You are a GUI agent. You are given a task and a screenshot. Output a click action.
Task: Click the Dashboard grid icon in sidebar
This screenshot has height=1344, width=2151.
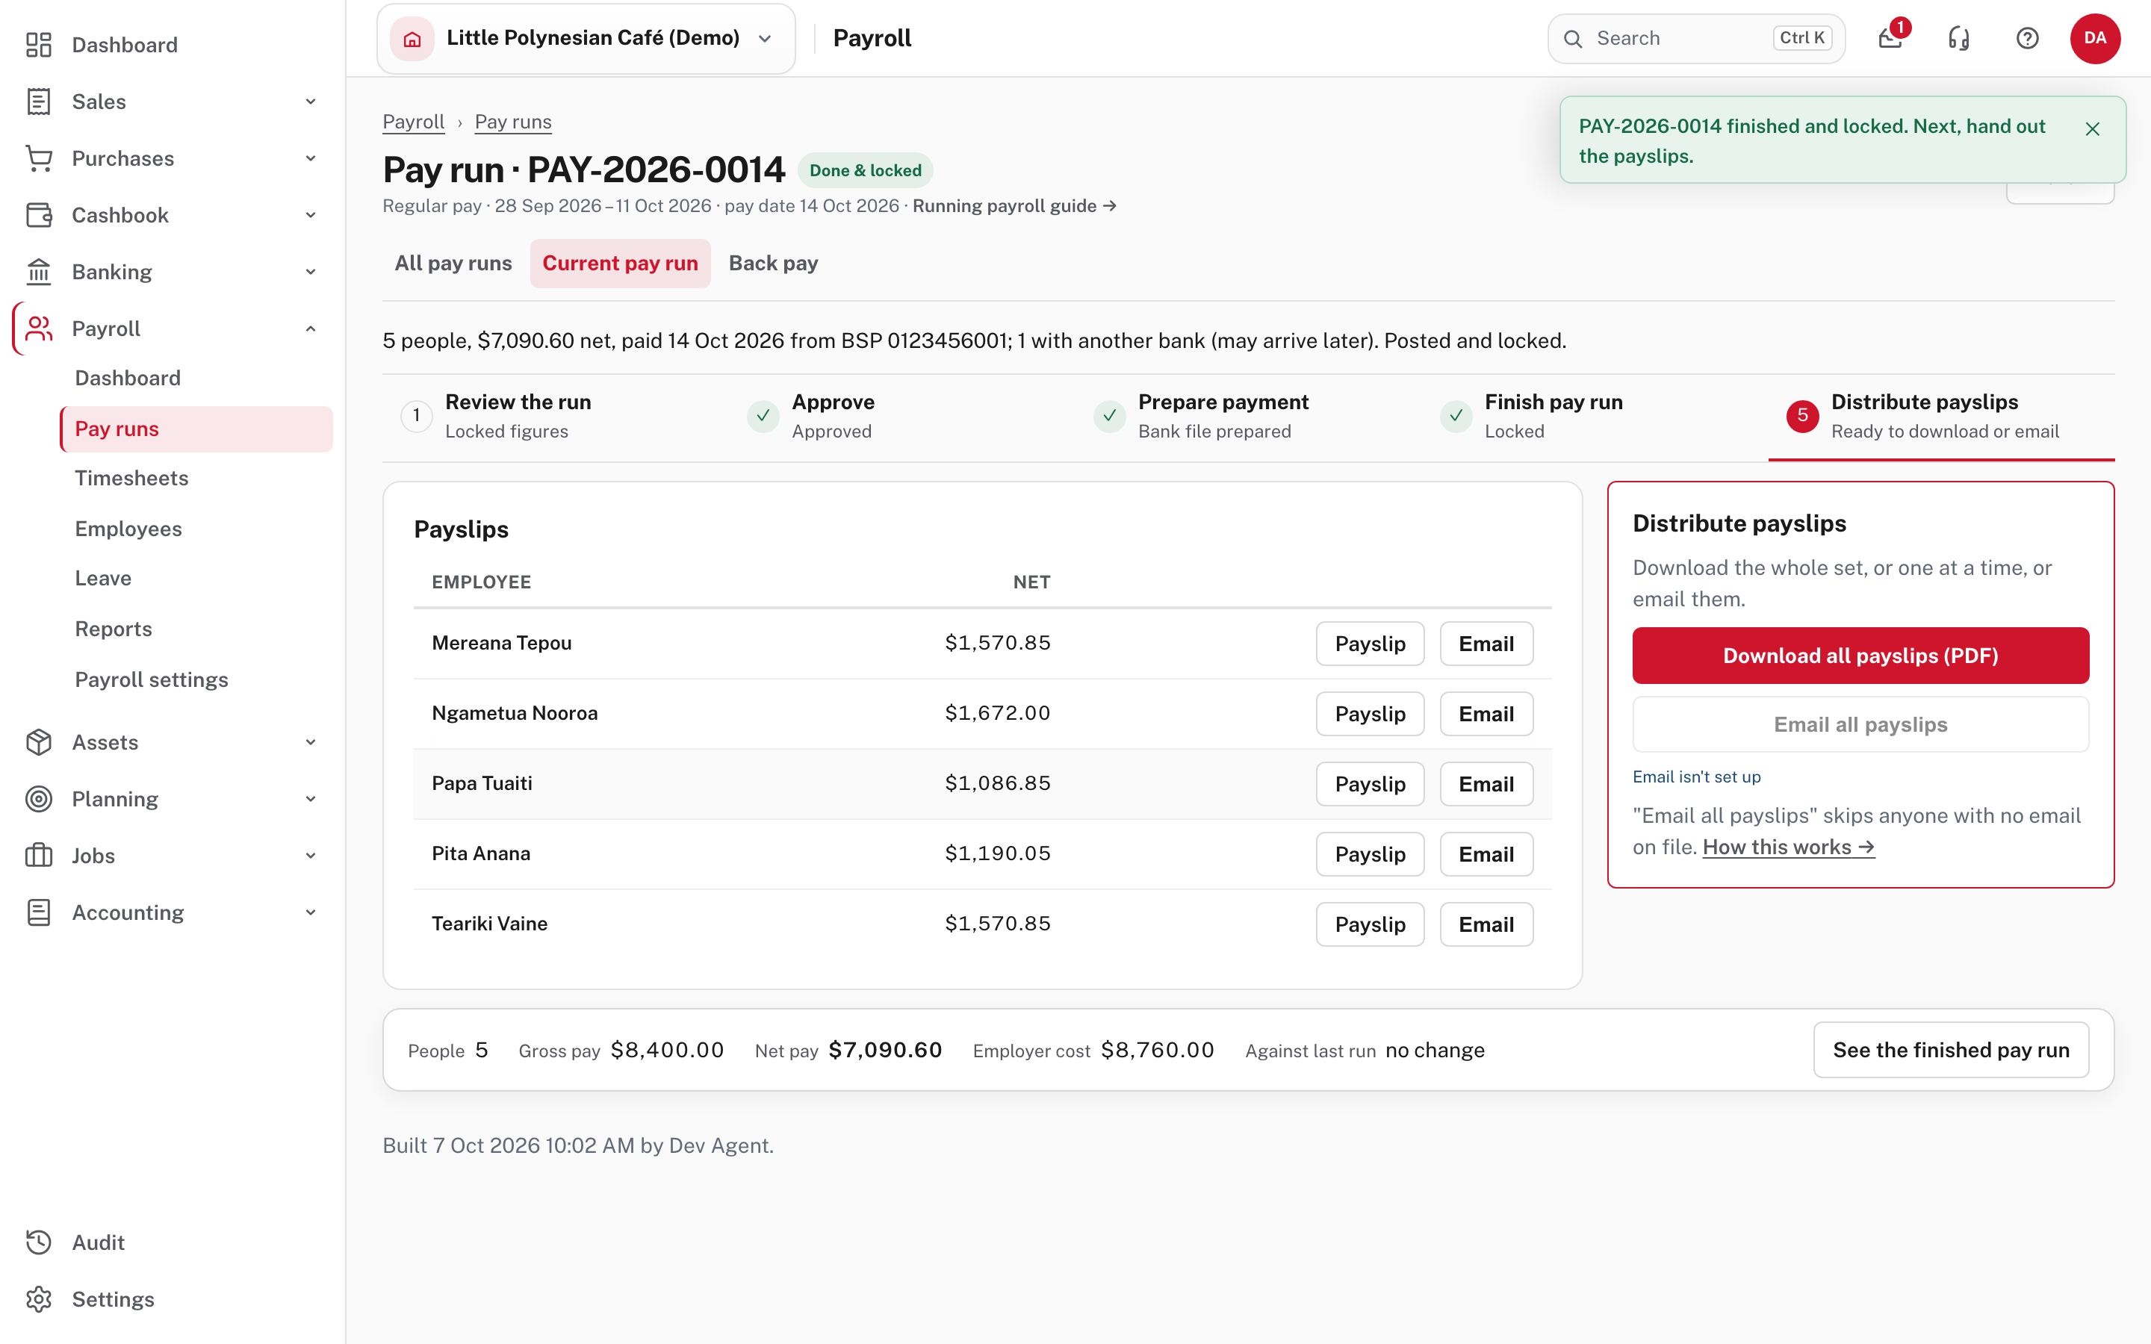(x=38, y=45)
